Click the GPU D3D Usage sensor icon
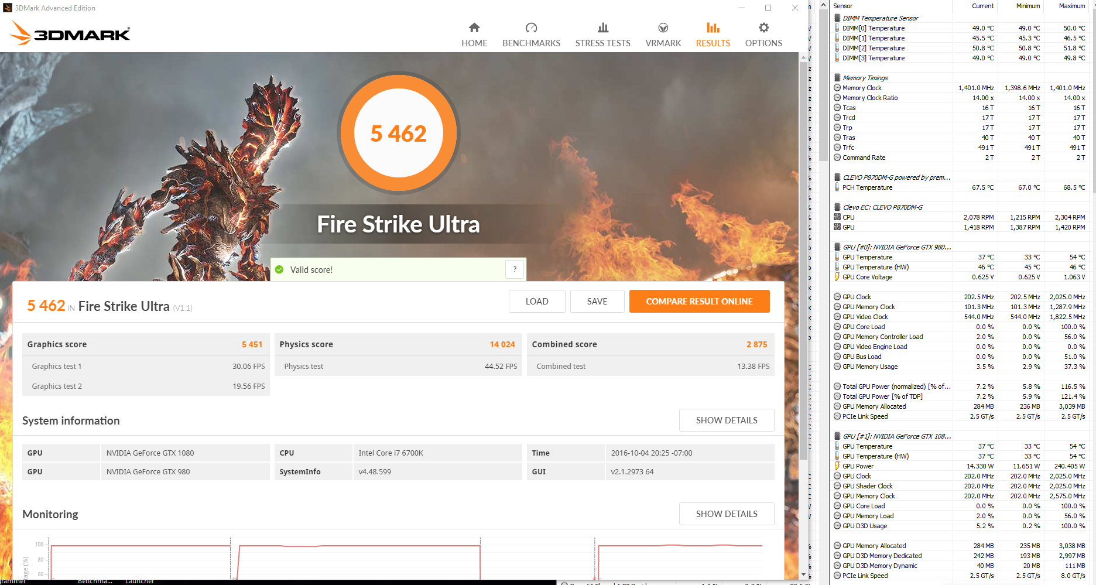This screenshot has height=585, width=1096. [837, 526]
